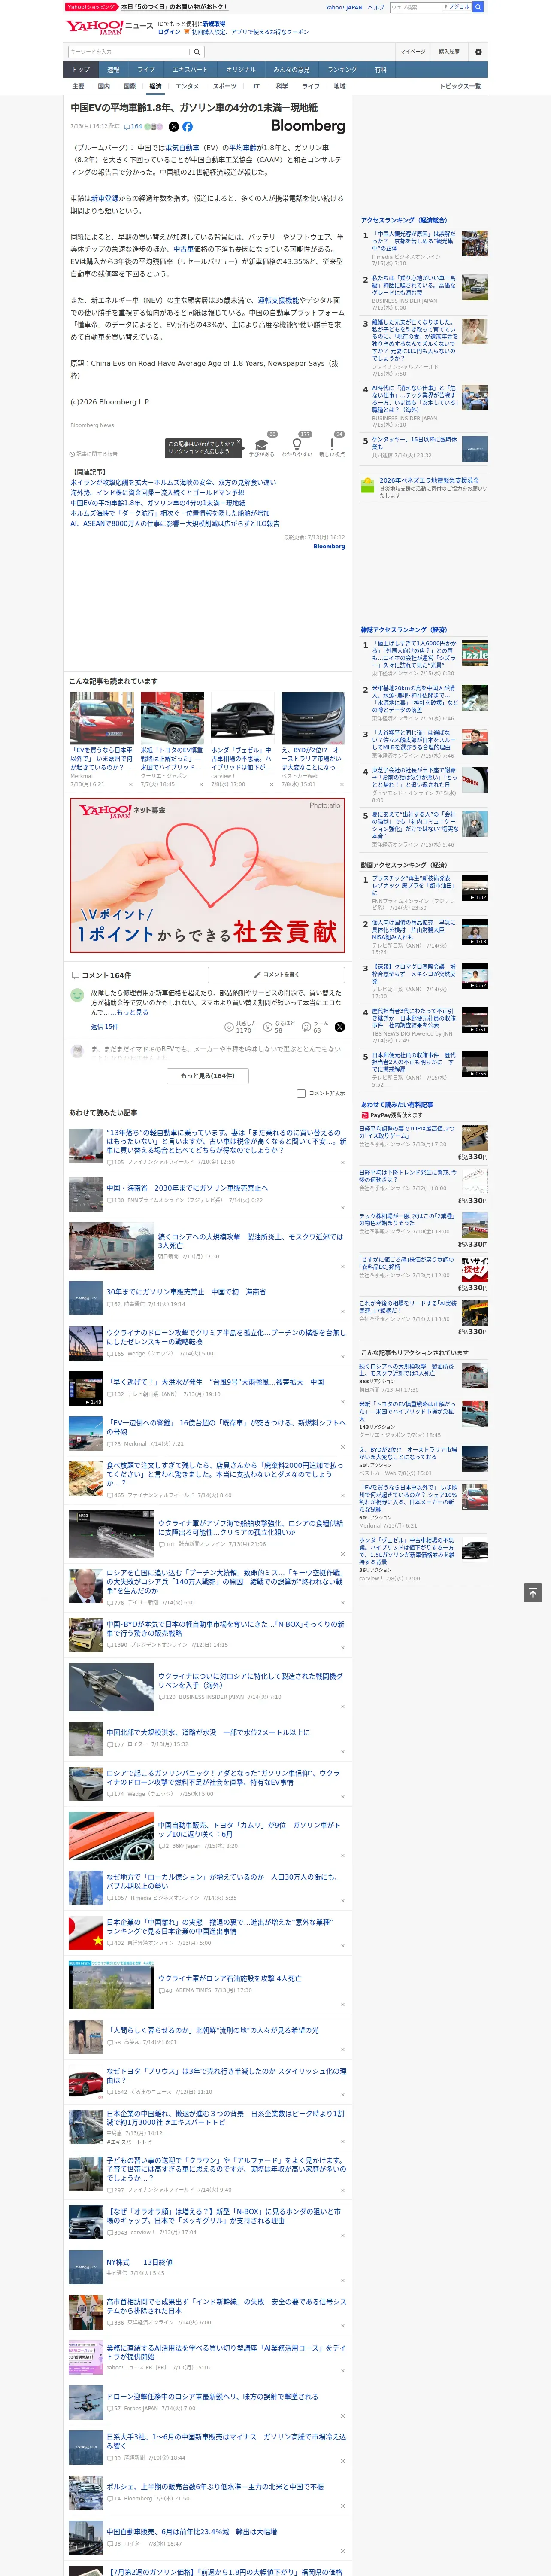
Task: Open マイページ
Action: point(413,52)
